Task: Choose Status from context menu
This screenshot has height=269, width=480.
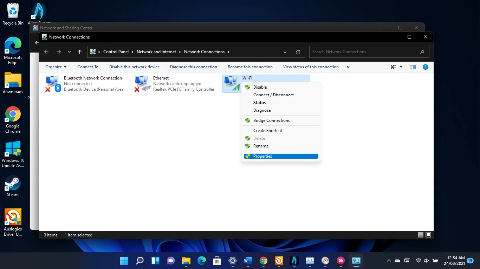Action: (x=281, y=103)
